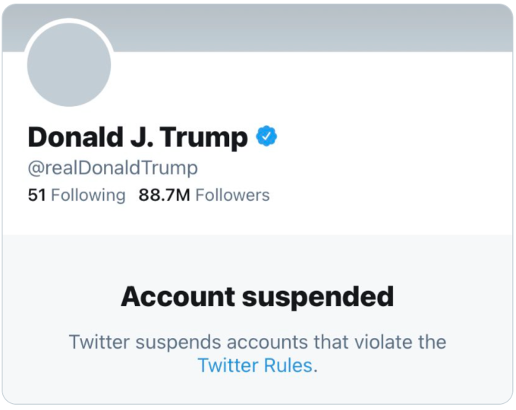516x410 pixels.
Task: Open the Twitter Rules link
Action: [x=255, y=365]
